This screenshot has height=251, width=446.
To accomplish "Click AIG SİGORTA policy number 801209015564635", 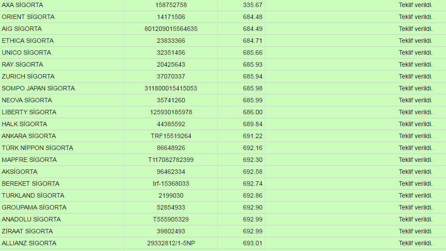I will [x=171, y=29].
